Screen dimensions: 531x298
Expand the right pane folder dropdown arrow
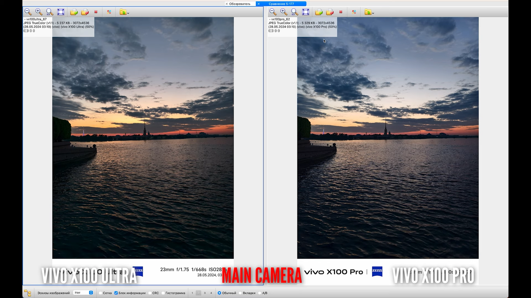[373, 13]
